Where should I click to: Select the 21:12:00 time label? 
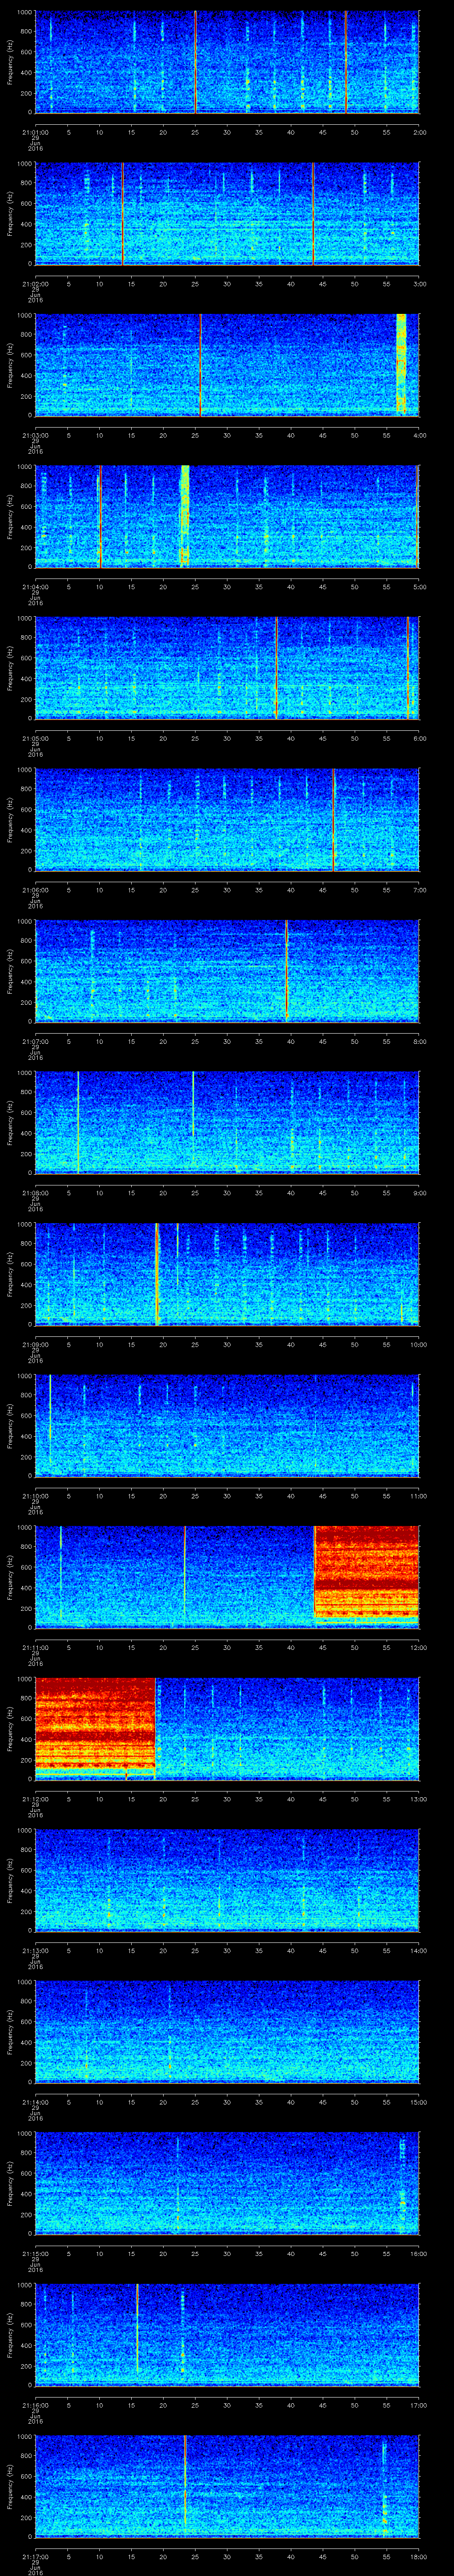tap(35, 1799)
